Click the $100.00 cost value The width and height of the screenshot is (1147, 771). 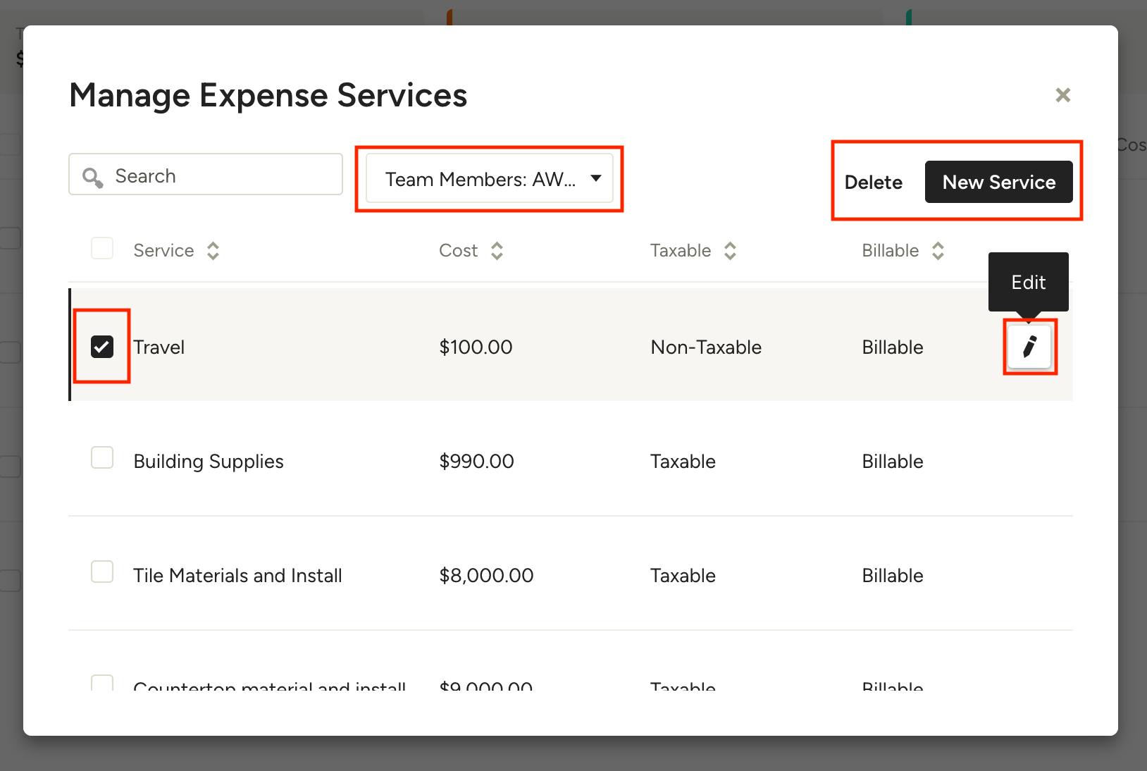point(476,347)
